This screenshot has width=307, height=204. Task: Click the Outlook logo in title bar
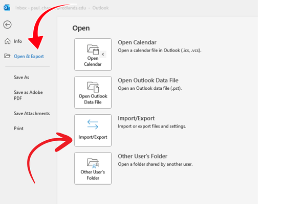pyautogui.click(x=6, y=8)
